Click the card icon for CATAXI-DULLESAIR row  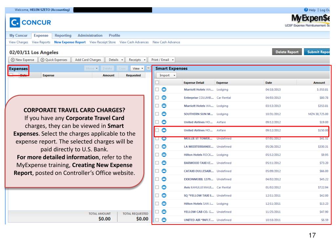coord(164,171)
